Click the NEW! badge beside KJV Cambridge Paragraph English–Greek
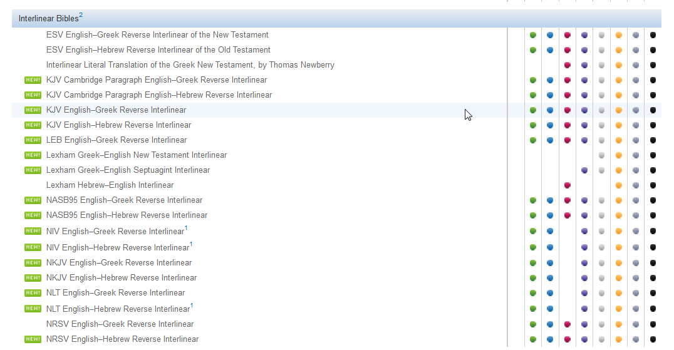674x350 pixels. (33, 80)
